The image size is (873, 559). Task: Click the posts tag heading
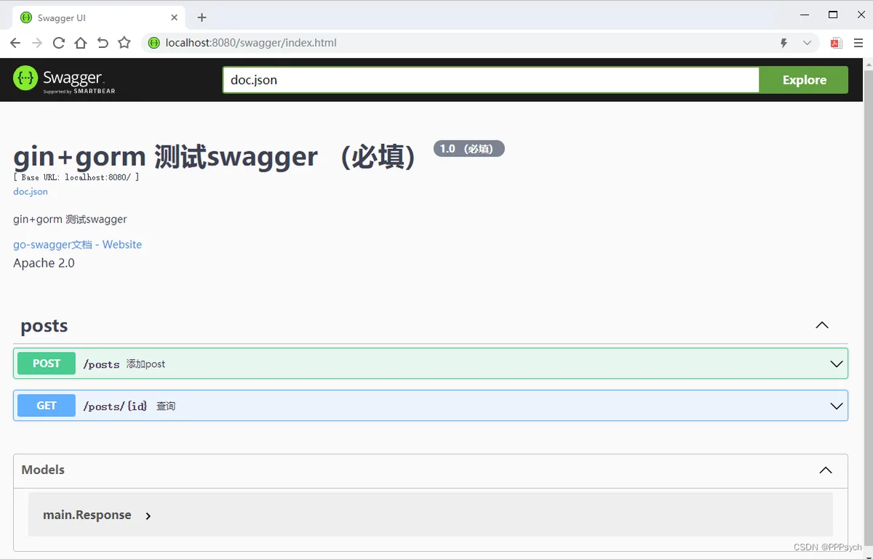point(44,326)
